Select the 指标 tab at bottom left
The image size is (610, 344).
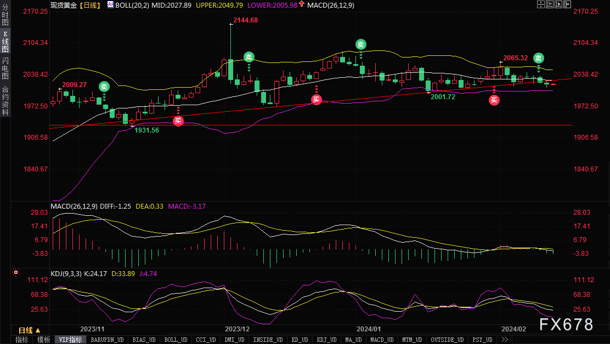coord(22,340)
